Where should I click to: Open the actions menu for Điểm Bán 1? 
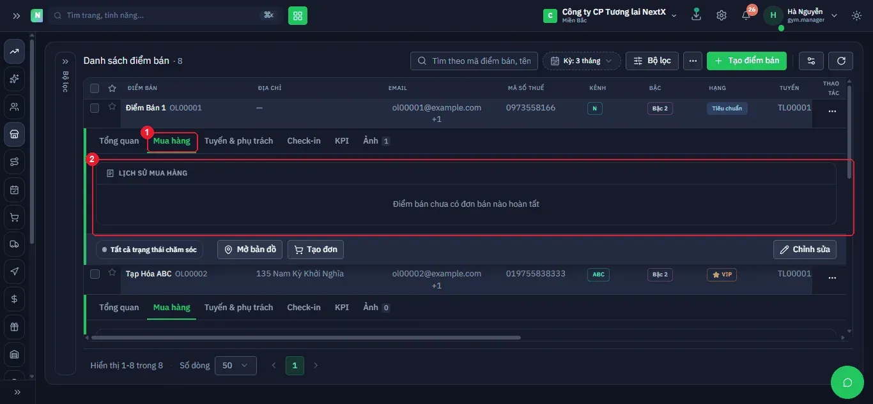click(831, 111)
